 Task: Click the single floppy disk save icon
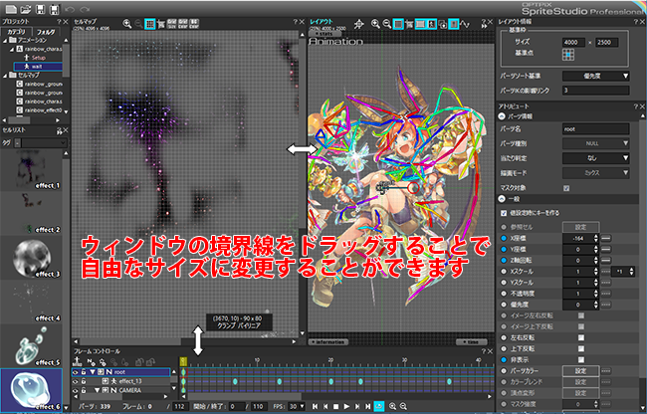(41, 9)
